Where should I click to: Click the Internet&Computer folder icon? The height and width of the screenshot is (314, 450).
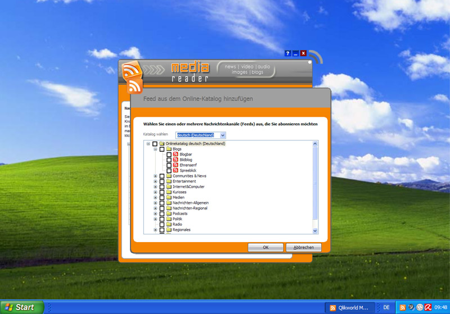(x=169, y=186)
